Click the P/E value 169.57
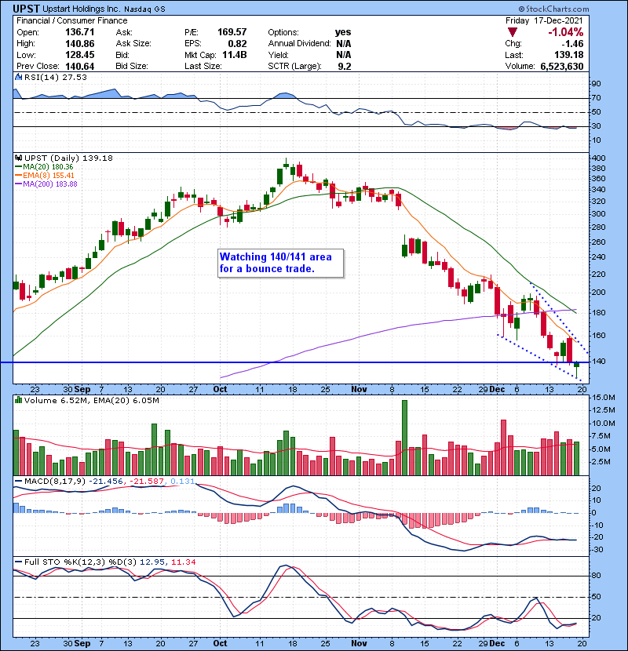 [232, 32]
